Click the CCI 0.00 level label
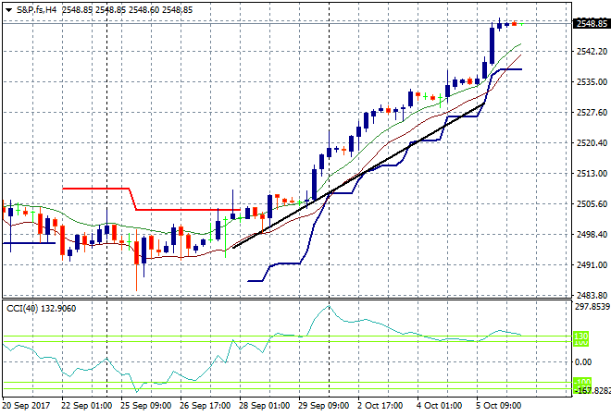 (x=583, y=361)
